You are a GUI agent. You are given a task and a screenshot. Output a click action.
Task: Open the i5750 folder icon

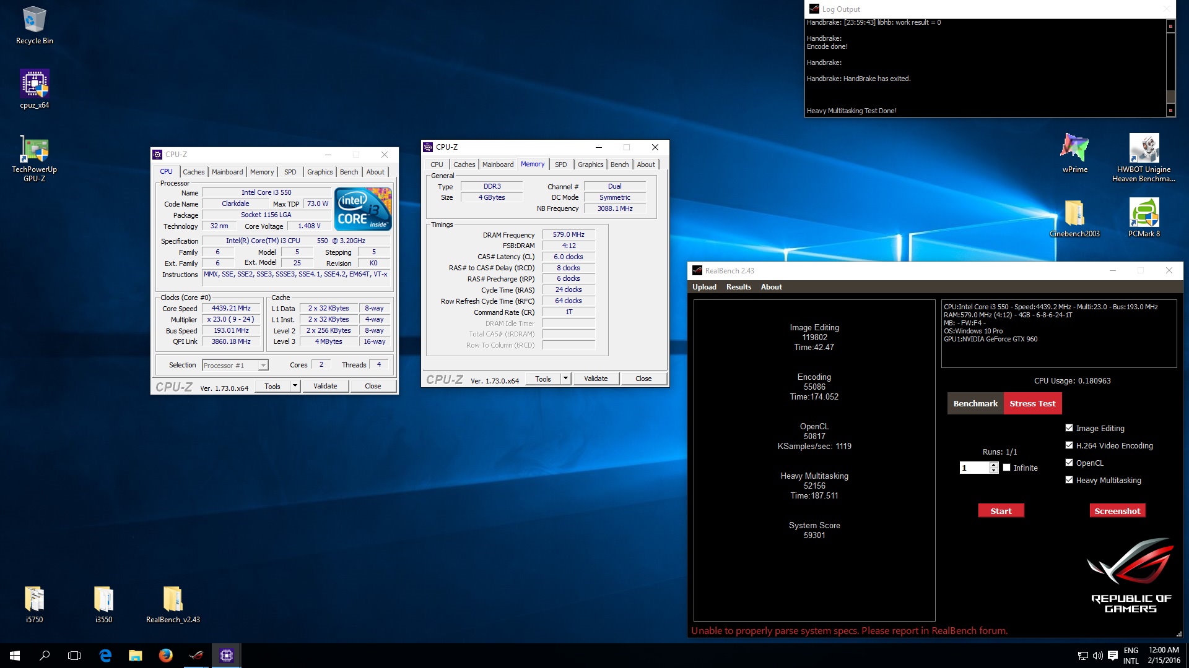click(x=34, y=604)
